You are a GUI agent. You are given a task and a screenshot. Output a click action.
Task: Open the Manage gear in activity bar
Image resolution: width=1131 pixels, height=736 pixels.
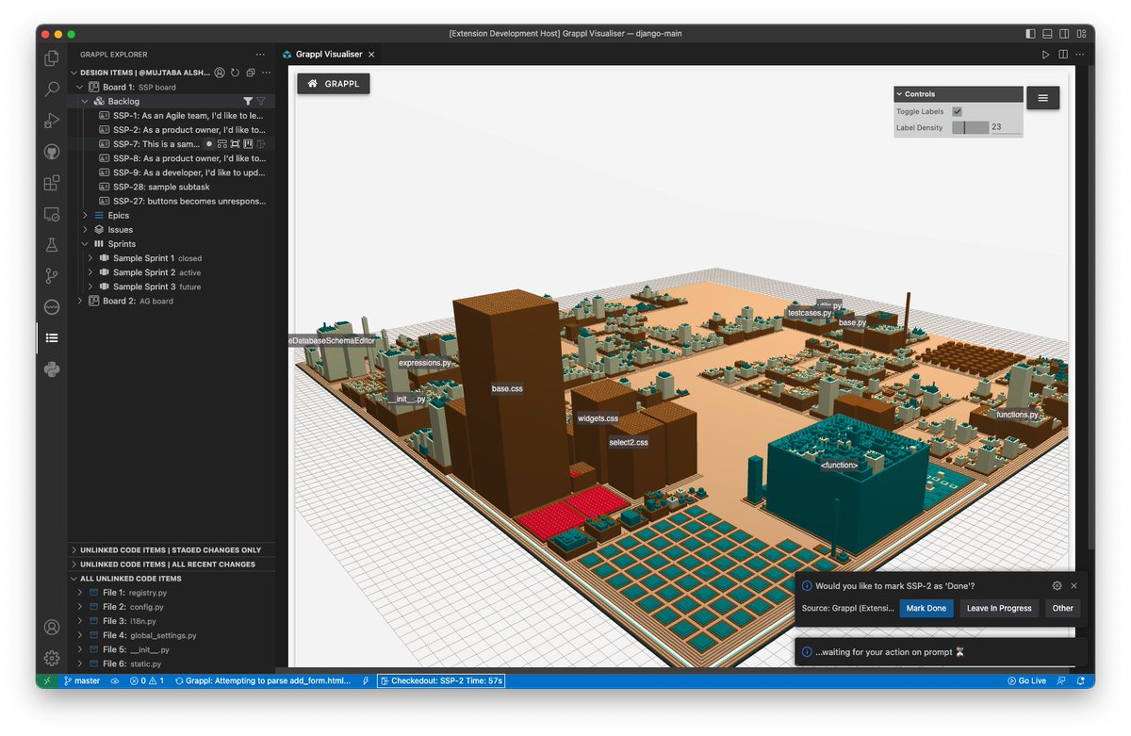tap(52, 658)
